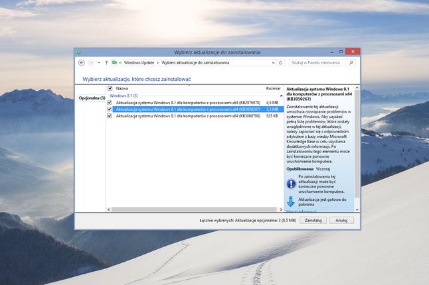Click the Anuluj button
429x285 pixels.
pos(341,220)
